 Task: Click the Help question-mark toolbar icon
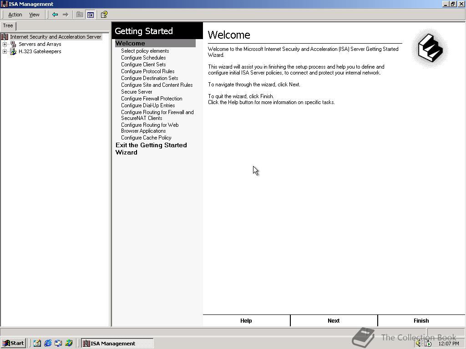tap(104, 15)
